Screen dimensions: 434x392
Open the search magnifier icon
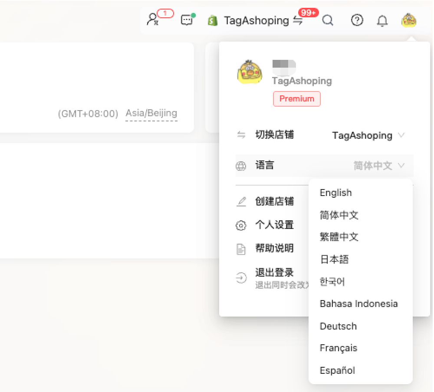point(328,20)
